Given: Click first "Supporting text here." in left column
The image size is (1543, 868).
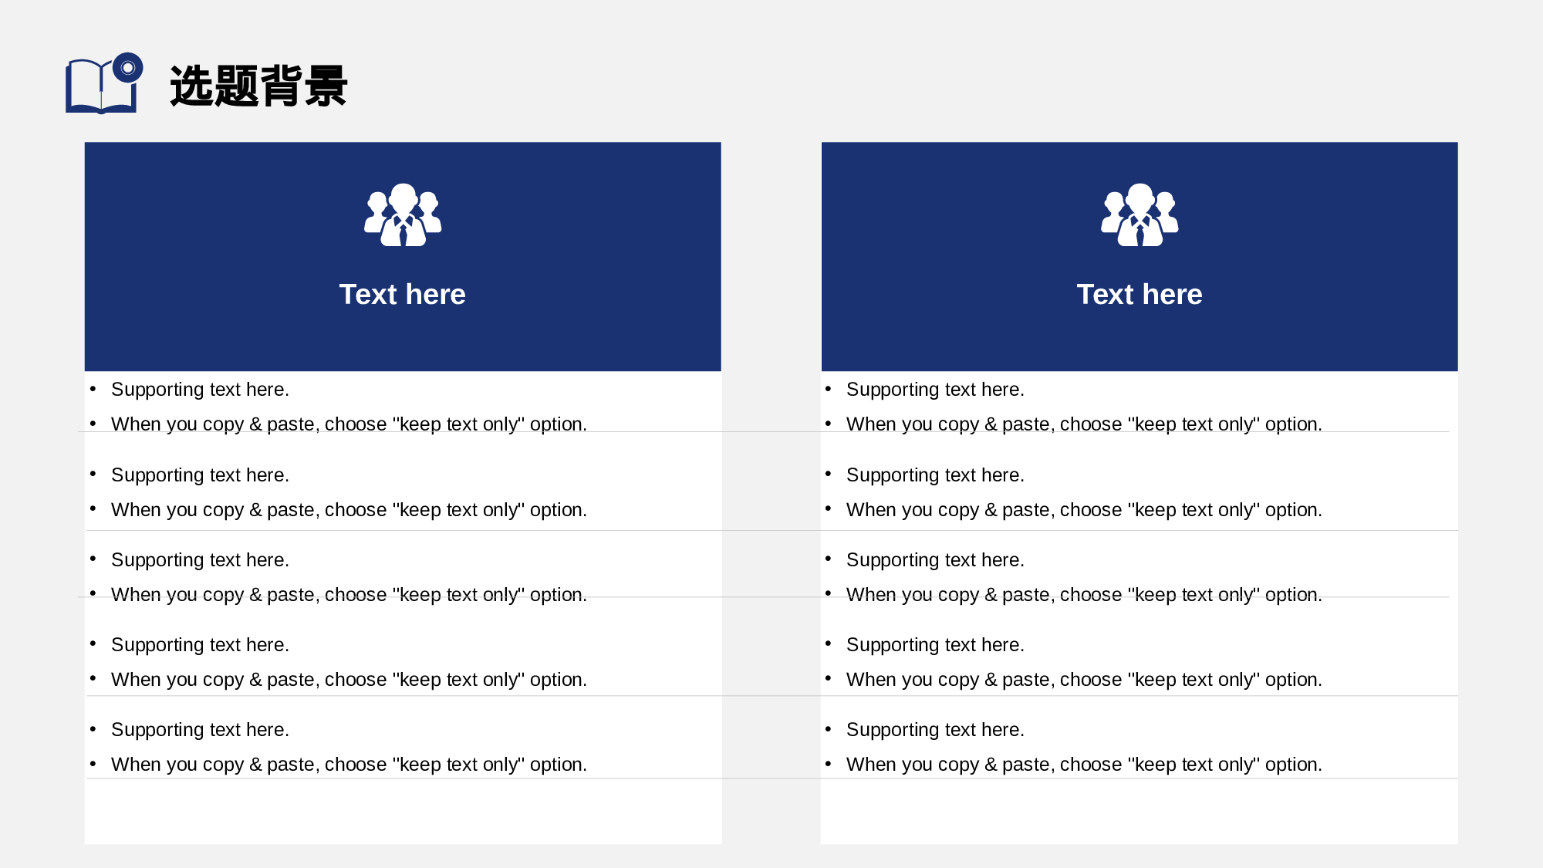Looking at the screenshot, I should (x=200, y=390).
